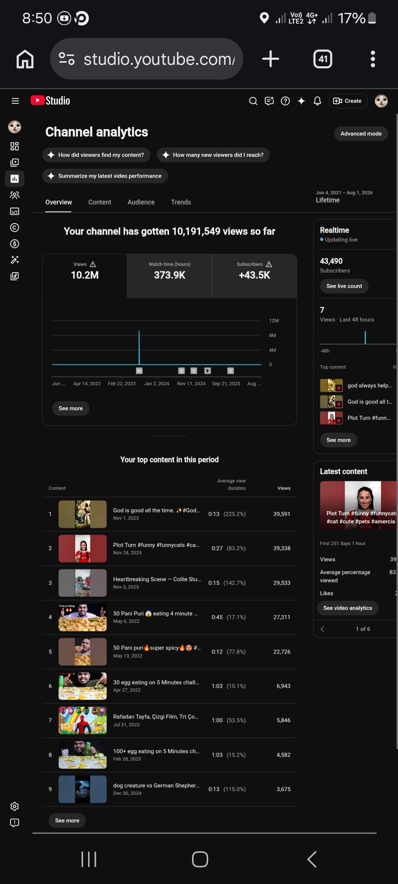Open the Studio search icon
This screenshot has width=398, height=884.
tap(253, 101)
